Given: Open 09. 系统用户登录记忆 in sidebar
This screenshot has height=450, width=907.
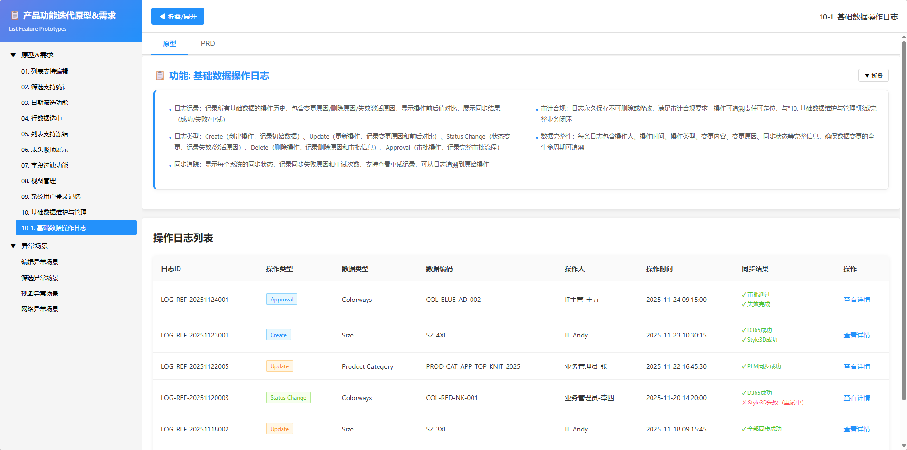Looking at the screenshot, I should (x=51, y=197).
